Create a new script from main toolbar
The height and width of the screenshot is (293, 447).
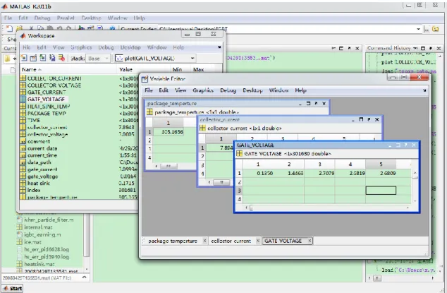[9, 28]
